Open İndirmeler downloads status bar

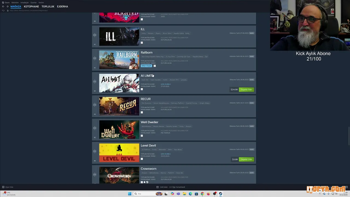pyautogui.click(x=171, y=187)
